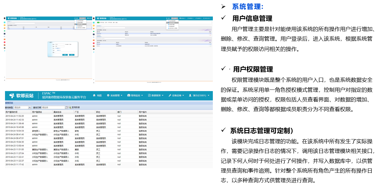Click the document icon beside 数据报表
Screen dimensions: 391x189
[x=149, y=95]
